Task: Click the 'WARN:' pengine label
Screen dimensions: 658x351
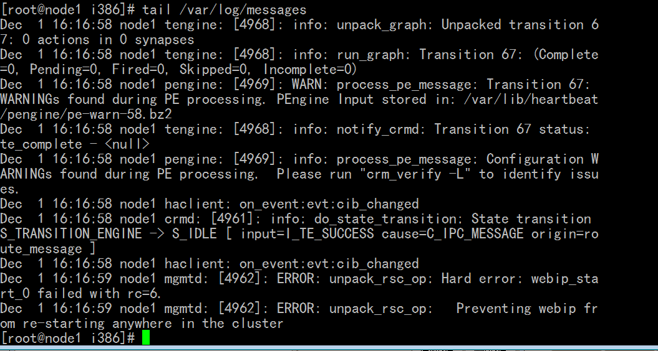Action: (x=311, y=84)
